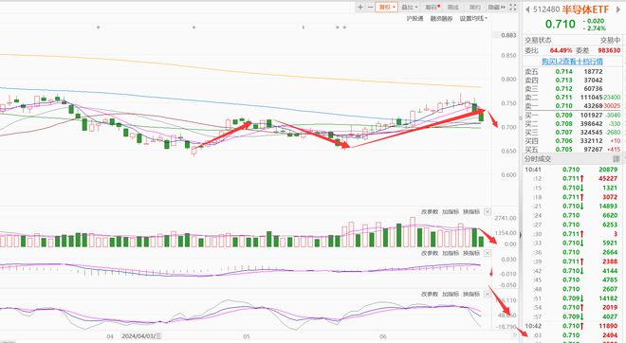Toggle the 隐藏 side panel button

point(496,8)
